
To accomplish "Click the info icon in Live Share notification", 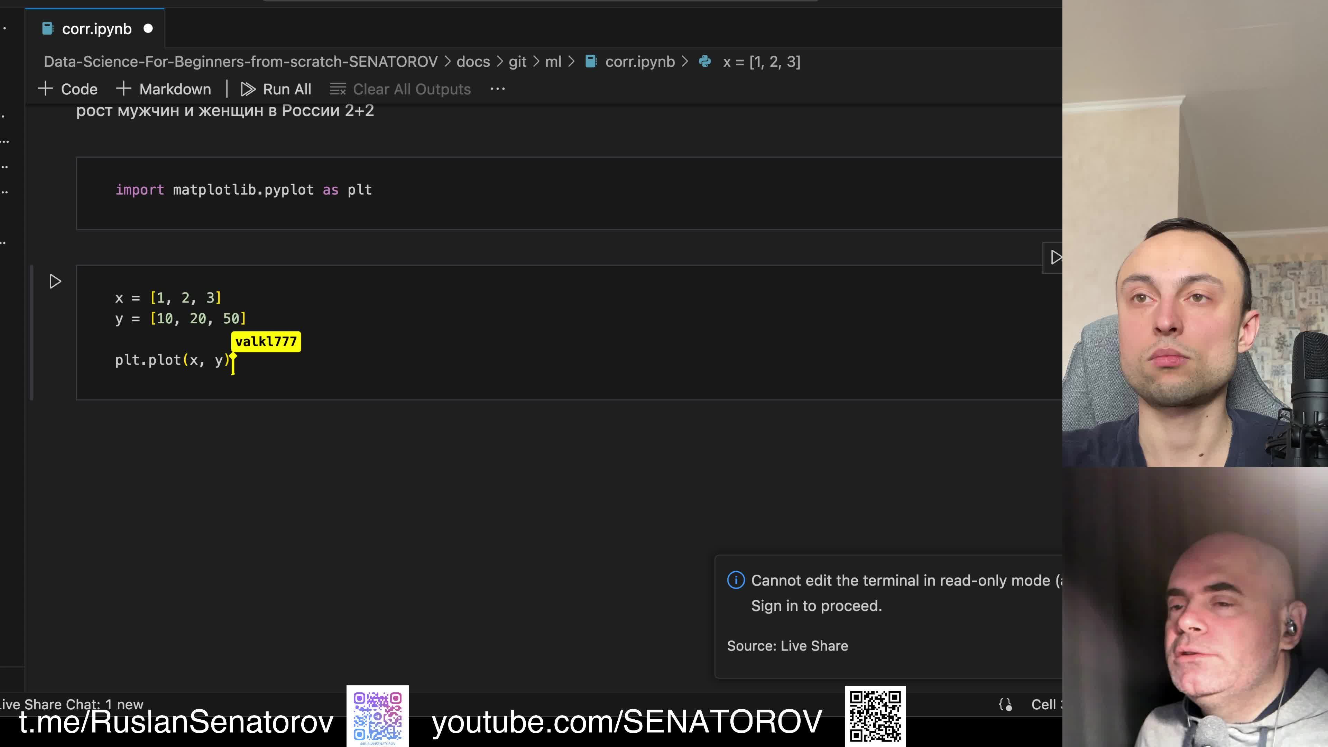I will [736, 580].
